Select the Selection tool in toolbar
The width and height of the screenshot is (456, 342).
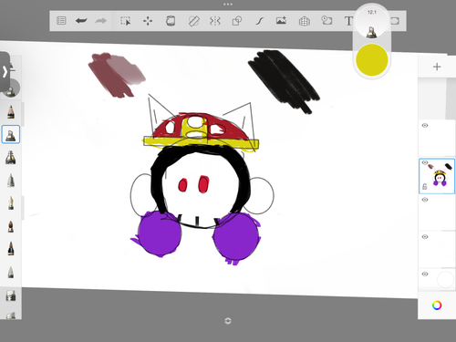(125, 21)
